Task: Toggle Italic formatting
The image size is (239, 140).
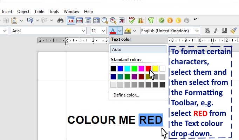Action: [216, 31]
